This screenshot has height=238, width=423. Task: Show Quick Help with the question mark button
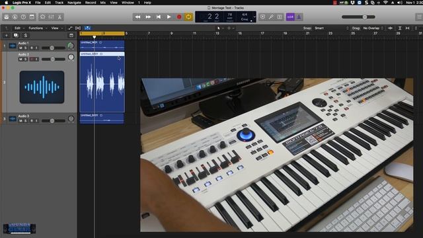point(24,17)
